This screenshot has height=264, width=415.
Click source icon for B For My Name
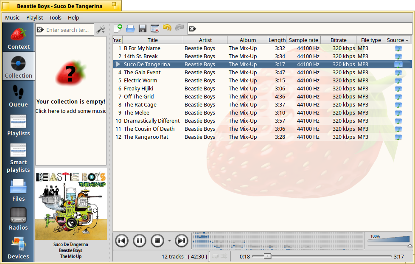(x=398, y=48)
